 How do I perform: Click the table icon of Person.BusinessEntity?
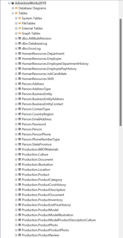click(x=20, y=94)
